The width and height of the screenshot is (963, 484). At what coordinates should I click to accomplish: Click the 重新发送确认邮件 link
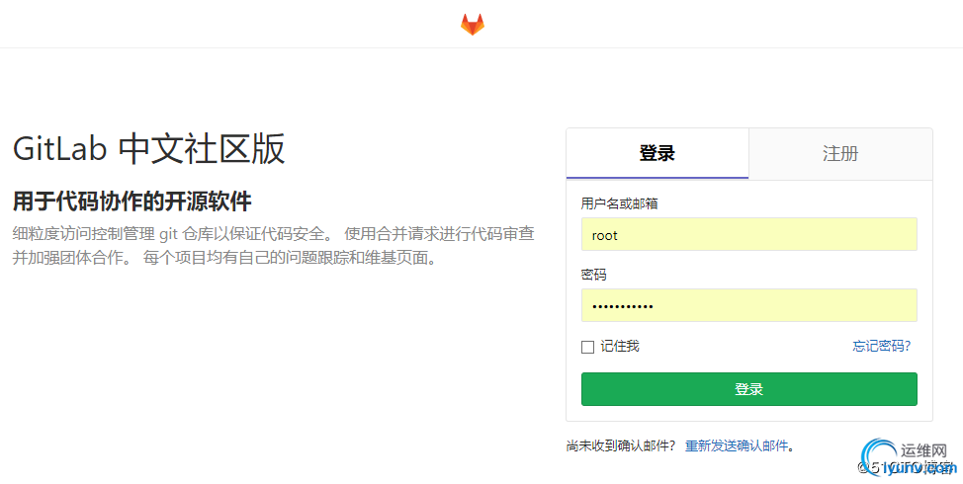click(x=737, y=445)
